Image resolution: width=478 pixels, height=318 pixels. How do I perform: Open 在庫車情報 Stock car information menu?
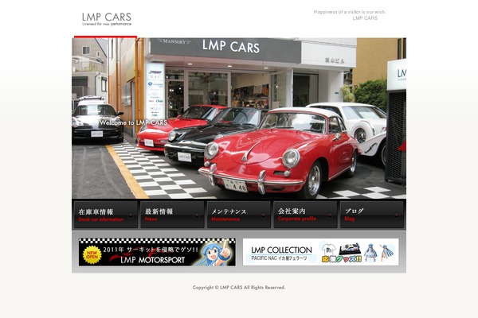click(105, 215)
